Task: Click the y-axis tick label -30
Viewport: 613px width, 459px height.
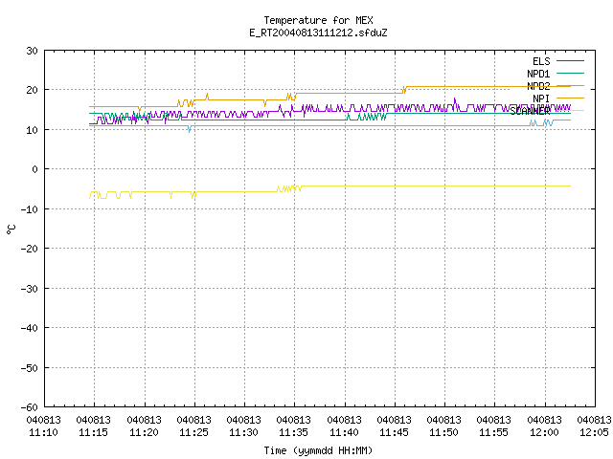Action: coord(30,289)
